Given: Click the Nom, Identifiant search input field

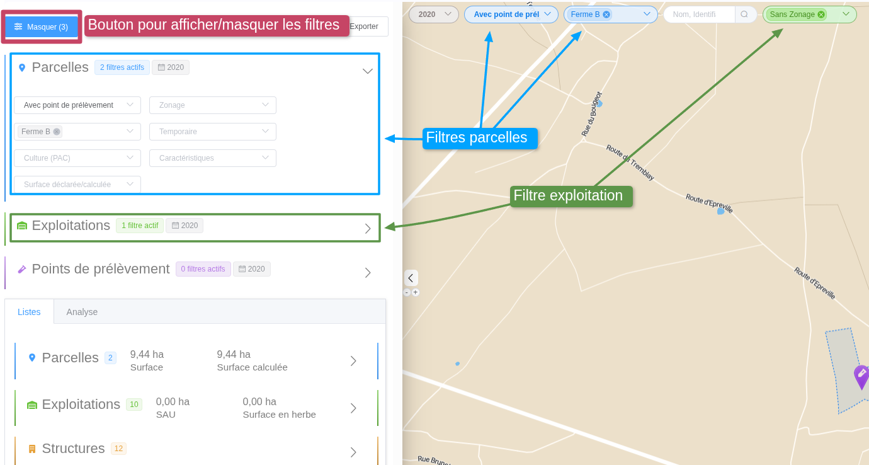Looking at the screenshot, I should point(698,14).
